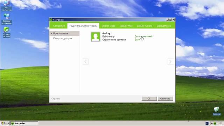Click Настройки taskbar button
The height and width of the screenshot is (126, 224).
click(x=24, y=123)
